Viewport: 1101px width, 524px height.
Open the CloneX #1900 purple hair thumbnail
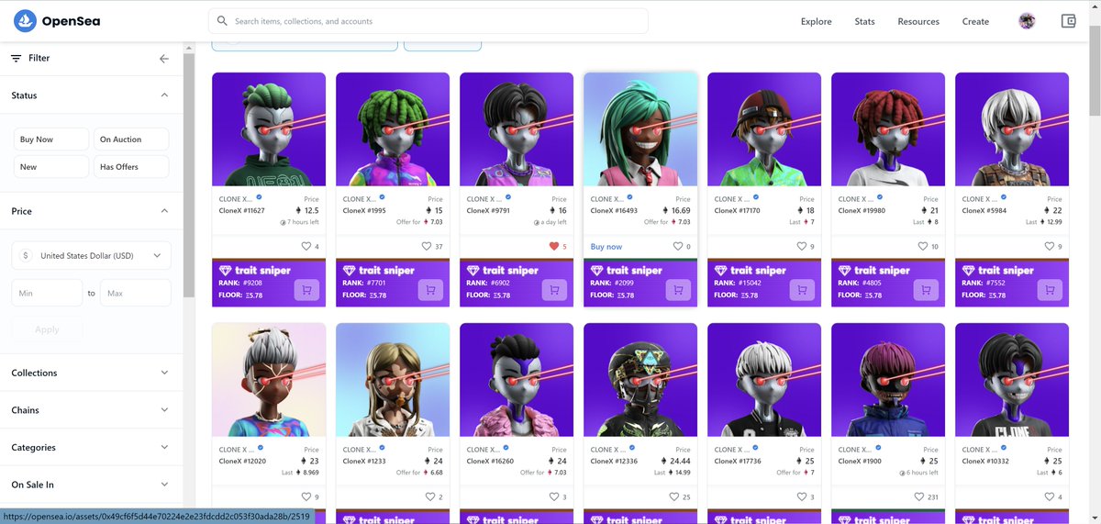point(888,380)
